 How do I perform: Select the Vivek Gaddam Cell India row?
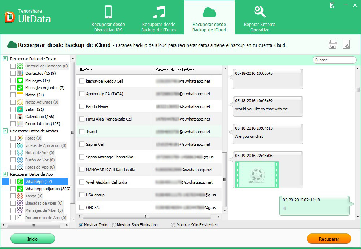(x=149, y=182)
